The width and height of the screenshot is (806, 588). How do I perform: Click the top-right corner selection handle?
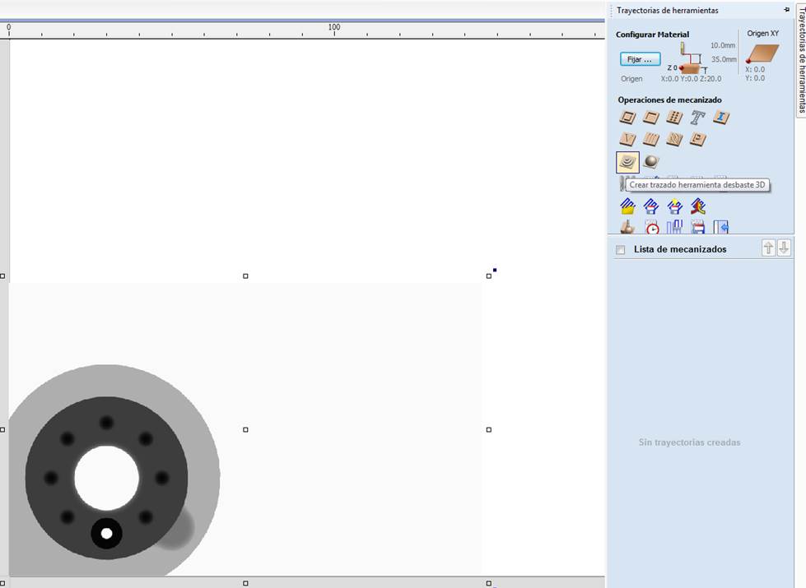[x=489, y=276]
